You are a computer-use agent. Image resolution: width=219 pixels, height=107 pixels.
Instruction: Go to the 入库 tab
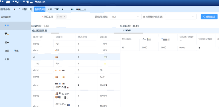(x=50, y=9)
